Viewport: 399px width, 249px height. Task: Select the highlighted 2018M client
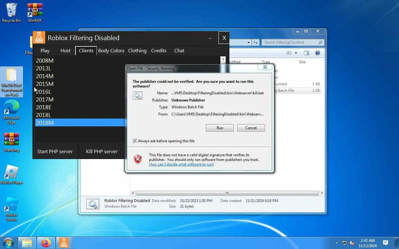pos(80,123)
